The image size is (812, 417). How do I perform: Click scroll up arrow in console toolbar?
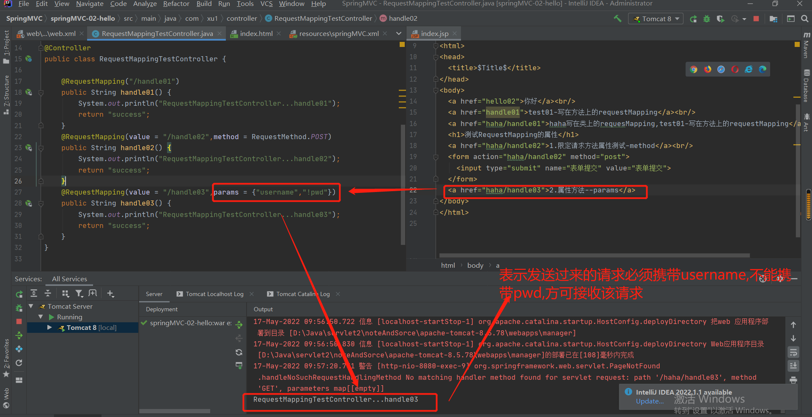[793, 325]
